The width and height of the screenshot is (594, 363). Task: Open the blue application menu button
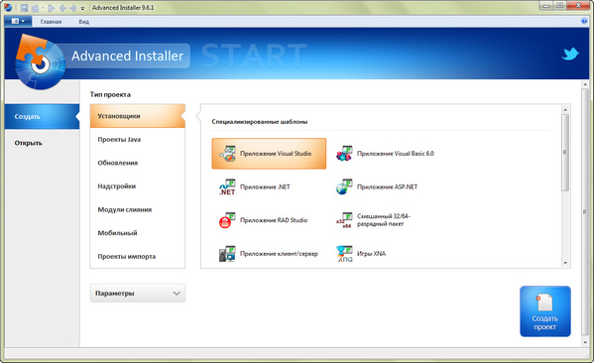(x=18, y=21)
